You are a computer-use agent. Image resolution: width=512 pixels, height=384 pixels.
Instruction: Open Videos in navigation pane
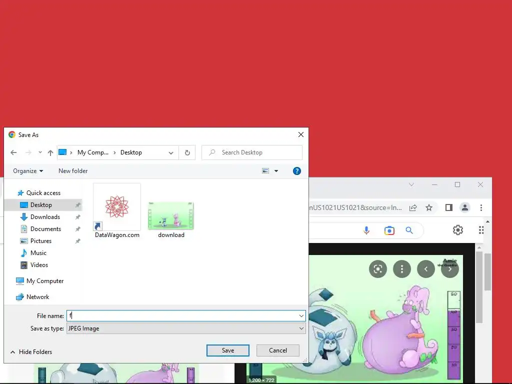tap(39, 265)
